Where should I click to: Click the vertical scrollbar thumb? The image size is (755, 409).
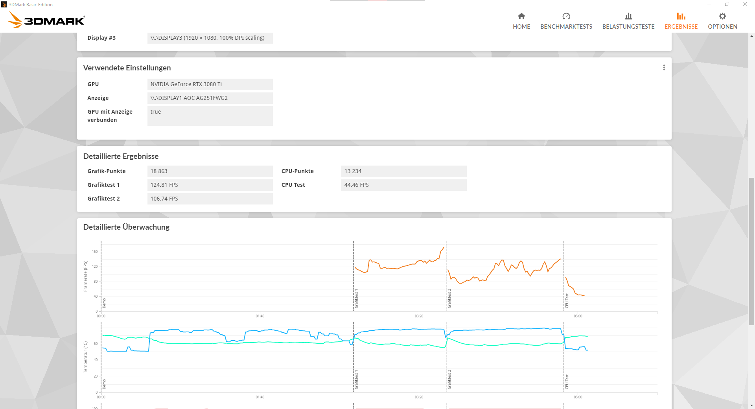pyautogui.click(x=751, y=251)
